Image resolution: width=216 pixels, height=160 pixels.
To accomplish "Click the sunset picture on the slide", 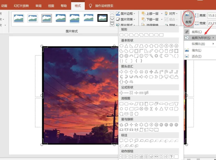I will 80,96.
